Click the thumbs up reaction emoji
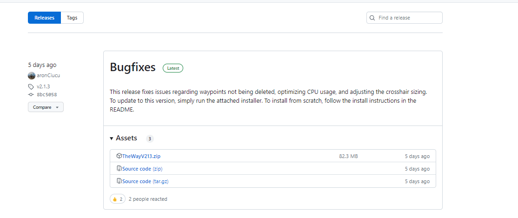This screenshot has height=218, width=518. click(x=115, y=199)
